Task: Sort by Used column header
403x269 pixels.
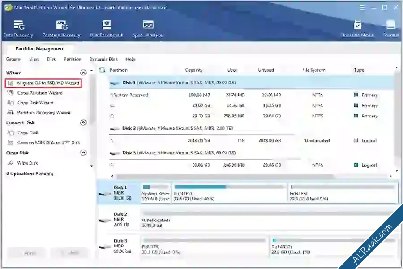Action: click(x=232, y=70)
